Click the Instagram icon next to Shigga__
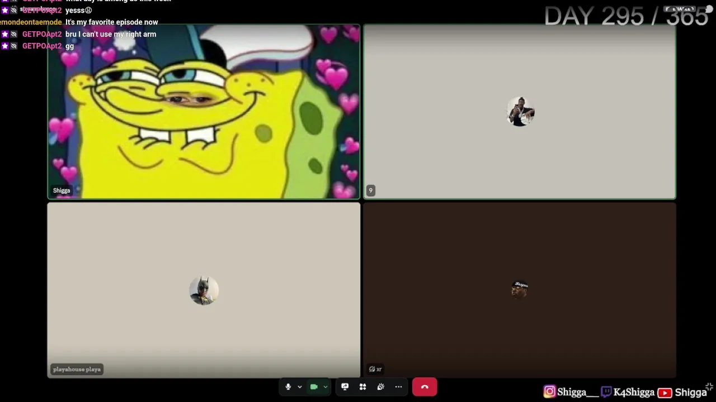Screen dimensions: 716x402 (550, 392)
